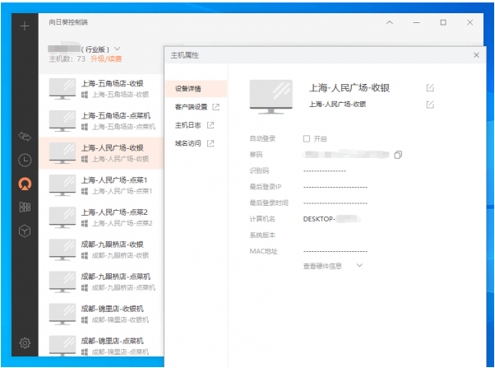
Task: Click the 升级/续费 link
Action: pyautogui.click(x=105, y=59)
